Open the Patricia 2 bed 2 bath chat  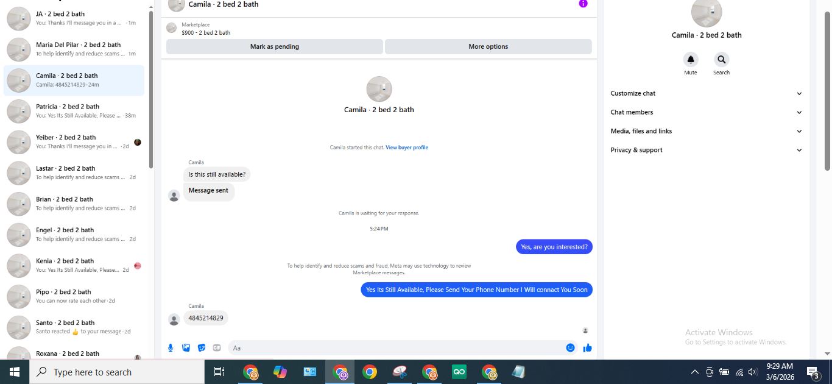pyautogui.click(x=74, y=111)
